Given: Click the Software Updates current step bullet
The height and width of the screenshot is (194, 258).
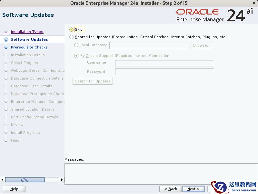Looking at the screenshot, I should coord(6,39).
